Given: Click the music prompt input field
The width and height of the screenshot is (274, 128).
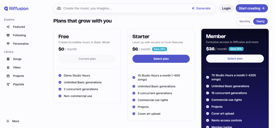Looking at the screenshot, I should pos(123,8).
